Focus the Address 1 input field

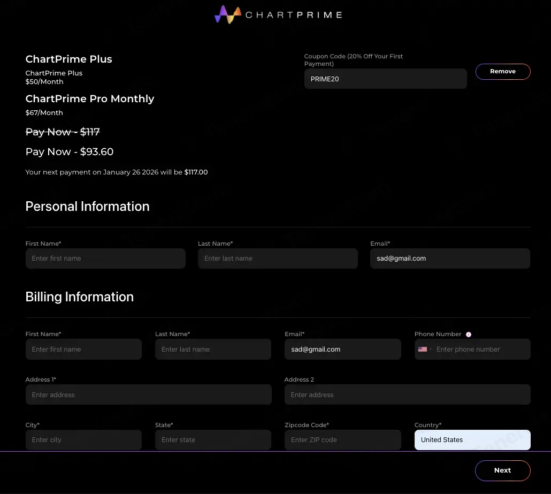149,394
